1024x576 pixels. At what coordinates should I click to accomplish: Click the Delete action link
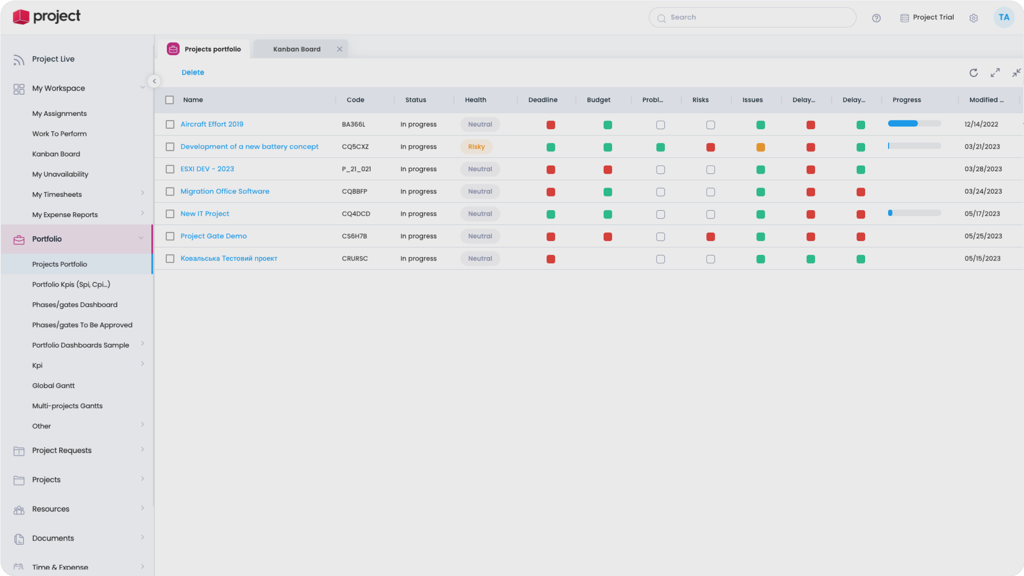point(192,73)
